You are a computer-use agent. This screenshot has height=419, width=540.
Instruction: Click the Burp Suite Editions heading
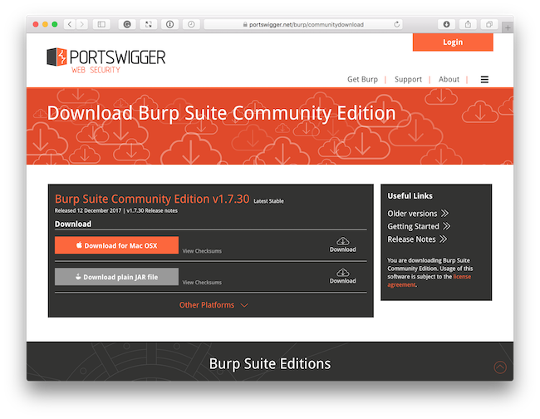(x=270, y=364)
